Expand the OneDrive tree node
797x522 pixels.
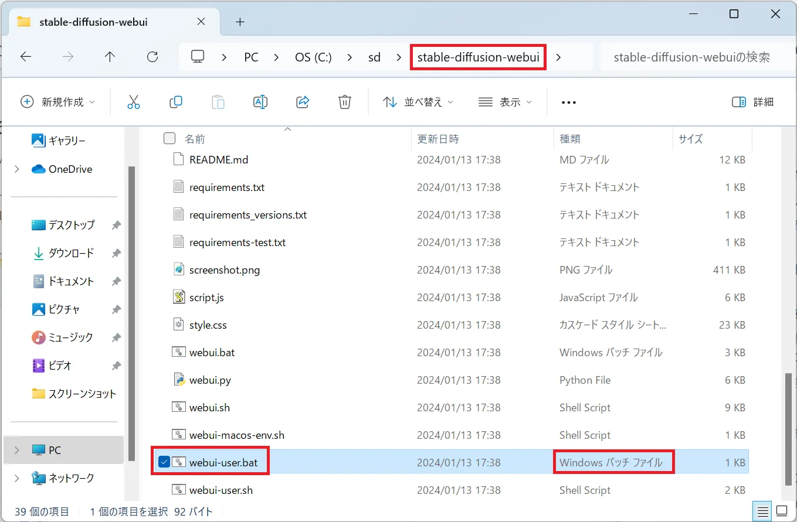tap(17, 169)
